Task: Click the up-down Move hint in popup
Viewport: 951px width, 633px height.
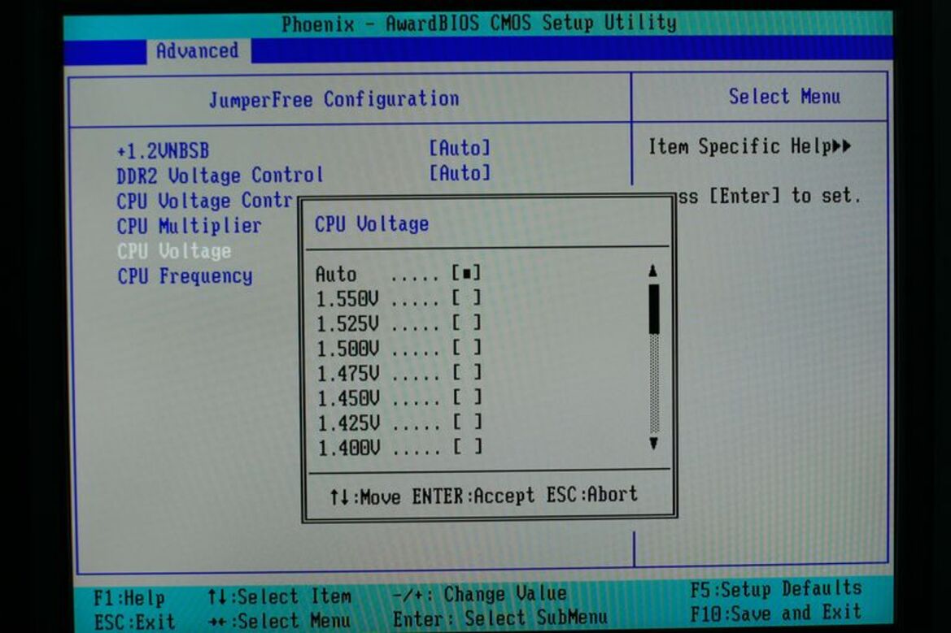Action: pos(365,497)
